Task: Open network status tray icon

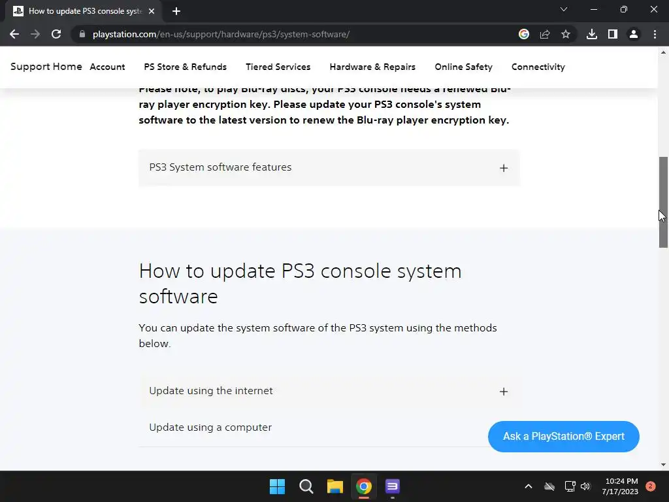Action: pos(570,486)
